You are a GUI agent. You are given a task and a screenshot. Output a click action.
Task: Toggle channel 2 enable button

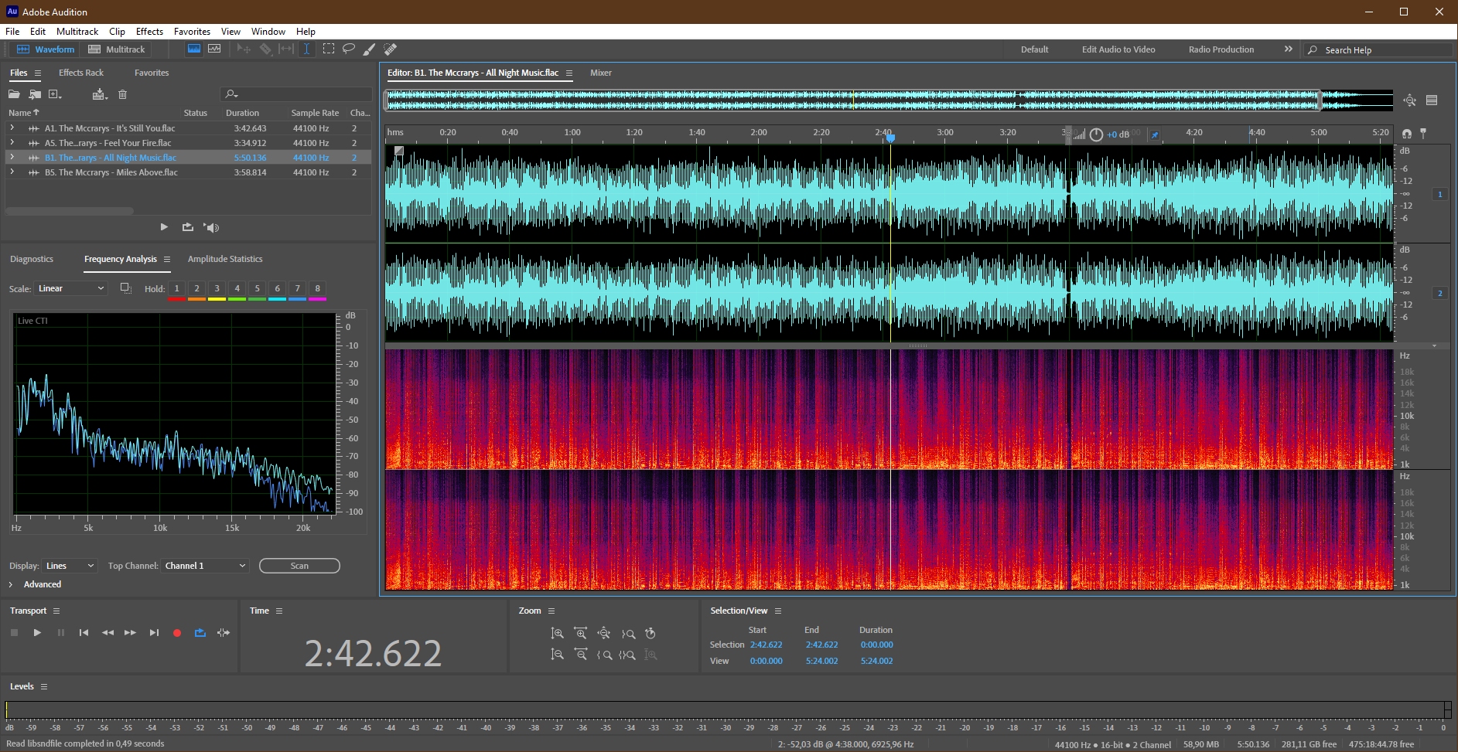point(1440,293)
